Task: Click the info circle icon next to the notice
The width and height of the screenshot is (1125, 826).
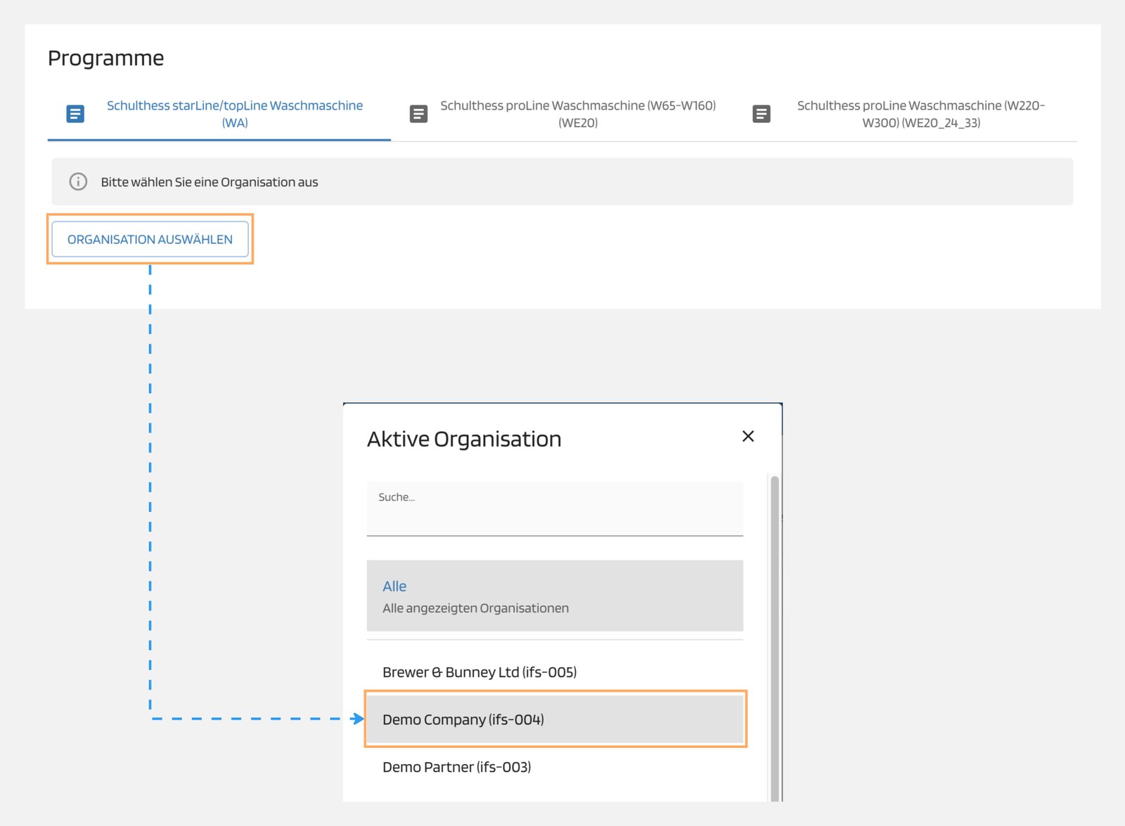Action: [77, 181]
